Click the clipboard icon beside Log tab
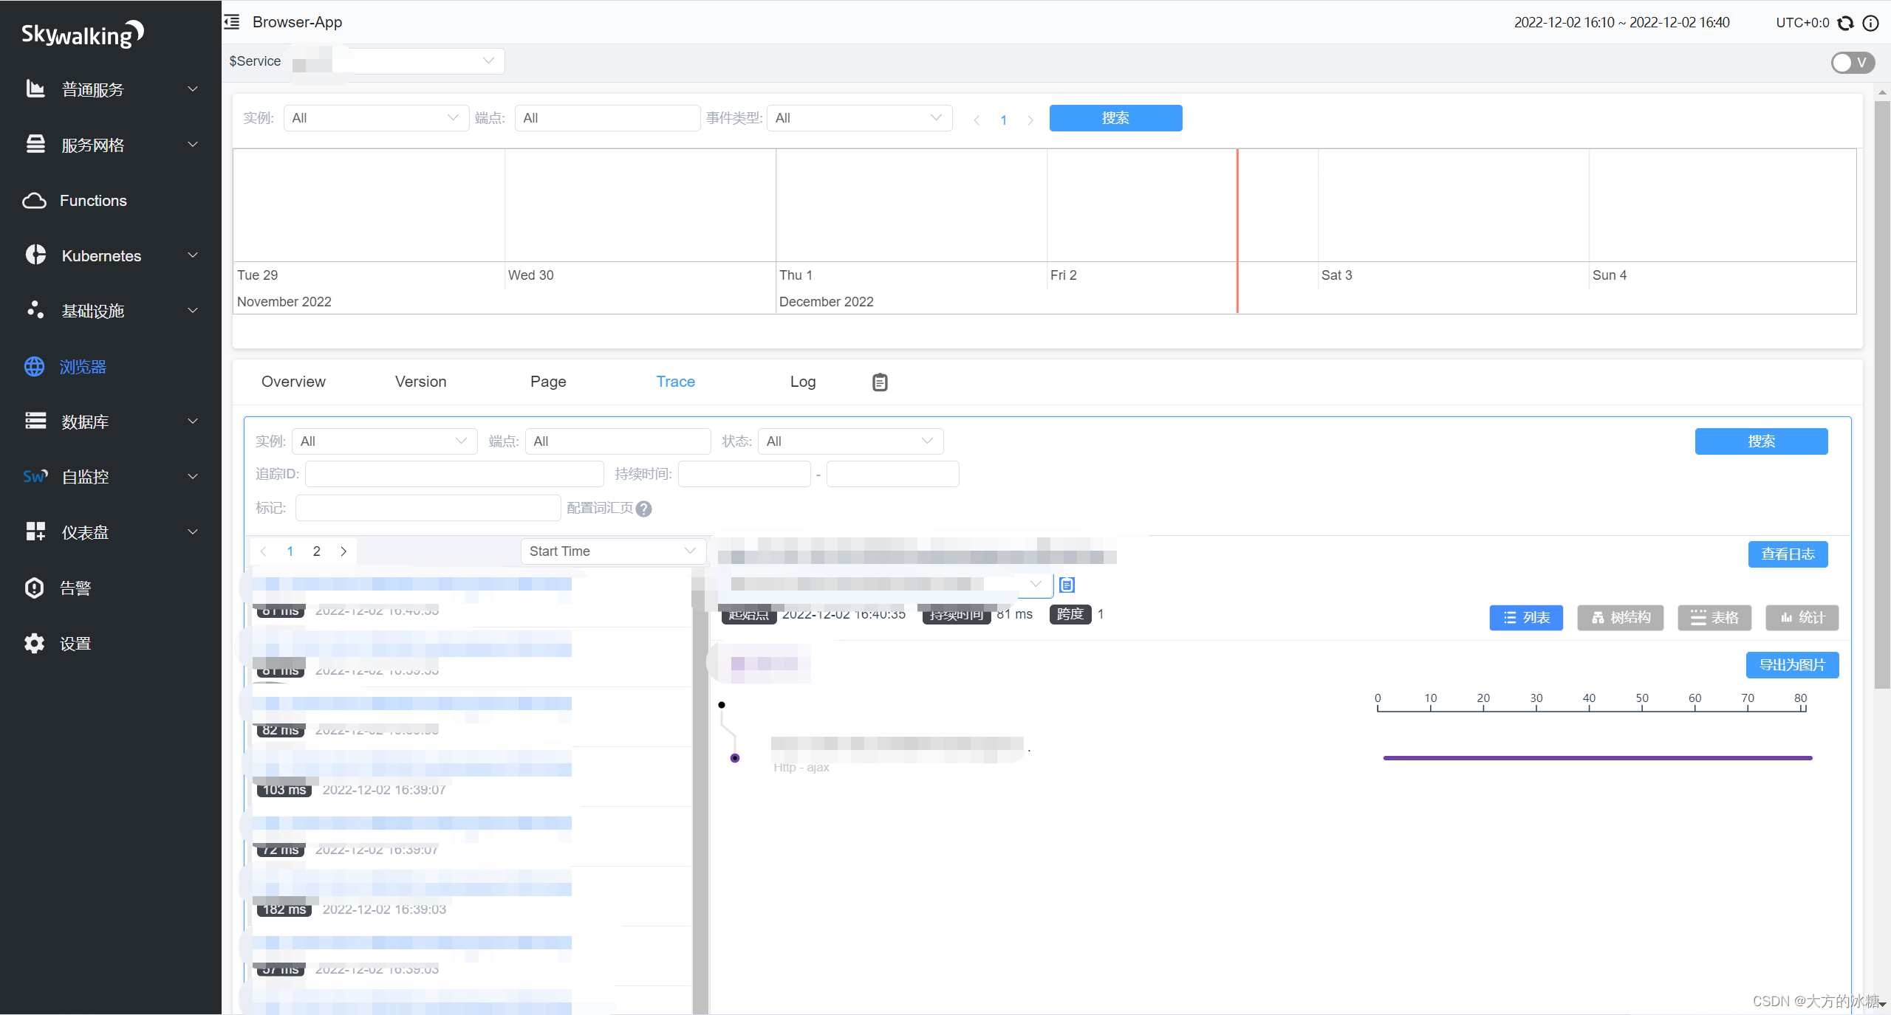Screen dimensions: 1891x1015 879,382
